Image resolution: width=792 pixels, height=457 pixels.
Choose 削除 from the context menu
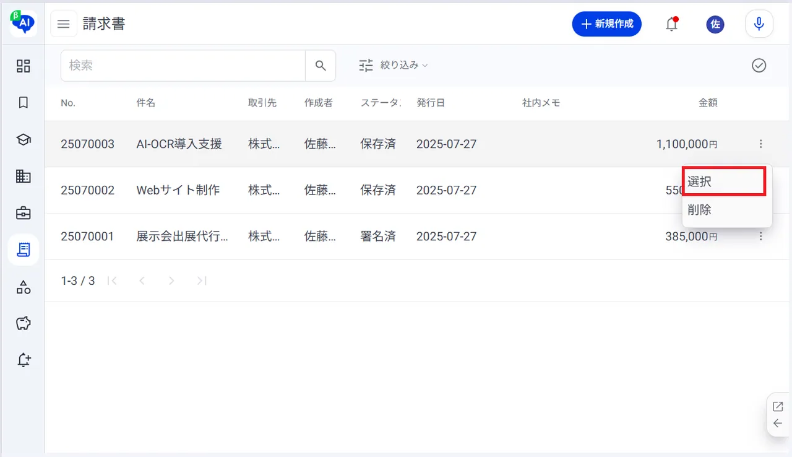click(x=727, y=210)
